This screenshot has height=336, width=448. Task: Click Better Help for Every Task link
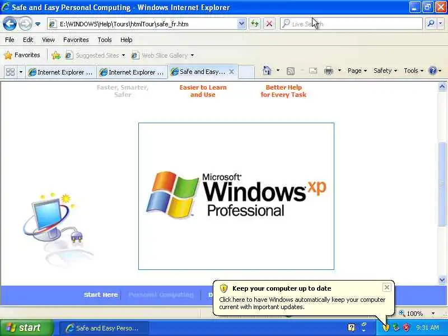pos(283,91)
